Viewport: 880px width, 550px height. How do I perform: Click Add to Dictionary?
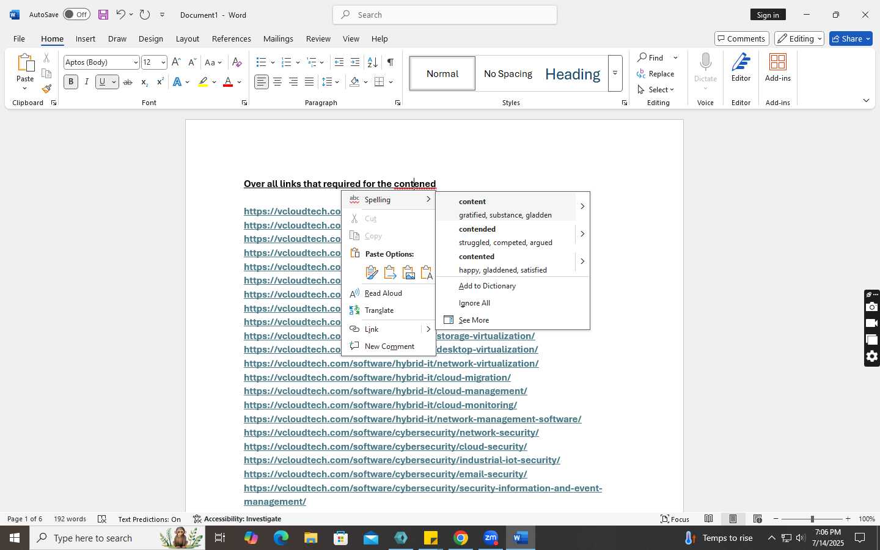513,286
